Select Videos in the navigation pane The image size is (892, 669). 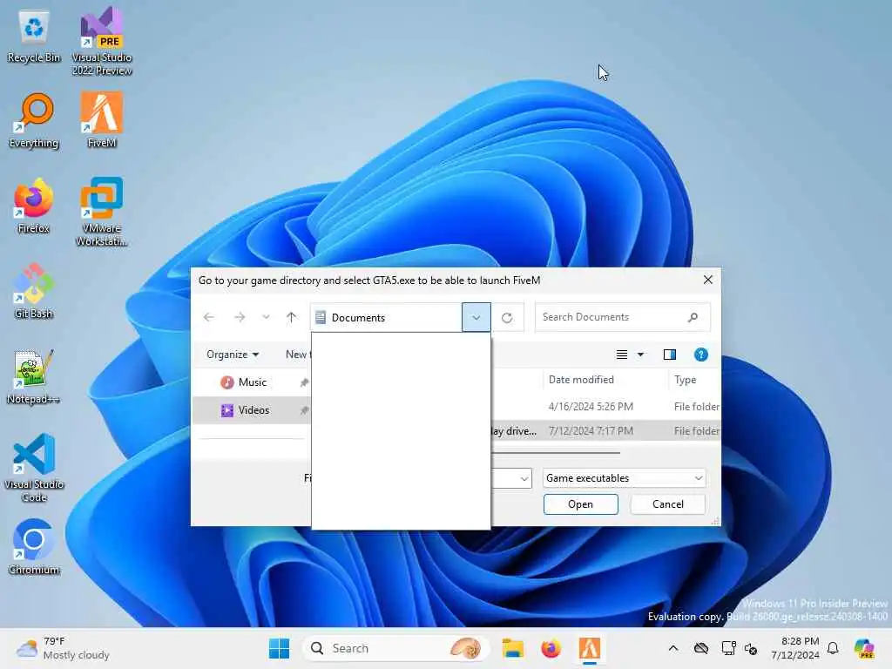click(252, 410)
